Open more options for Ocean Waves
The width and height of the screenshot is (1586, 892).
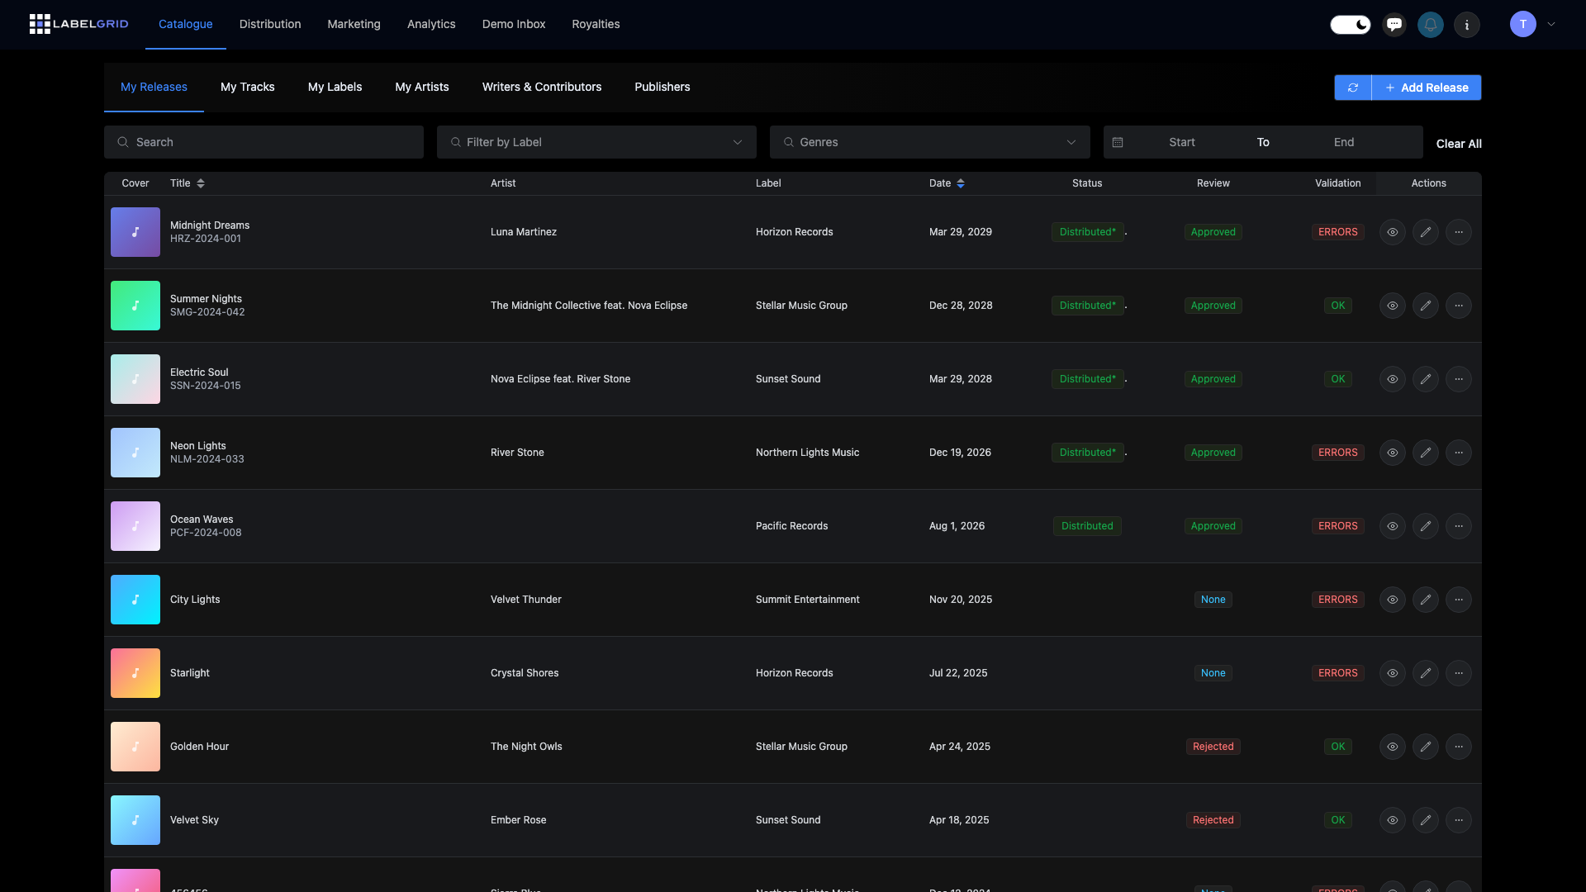click(1459, 526)
